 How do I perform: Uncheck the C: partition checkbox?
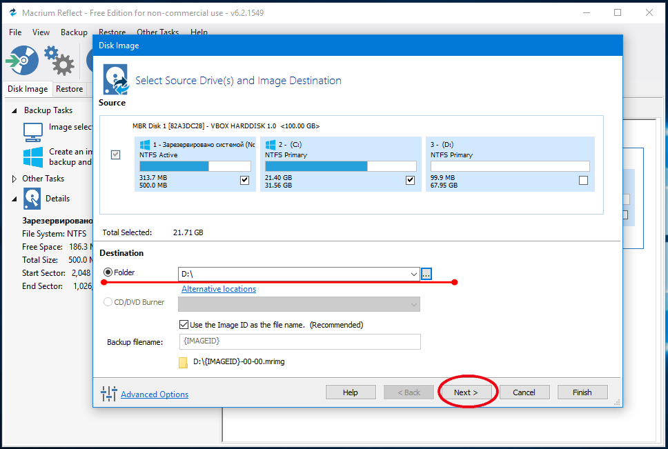click(411, 180)
